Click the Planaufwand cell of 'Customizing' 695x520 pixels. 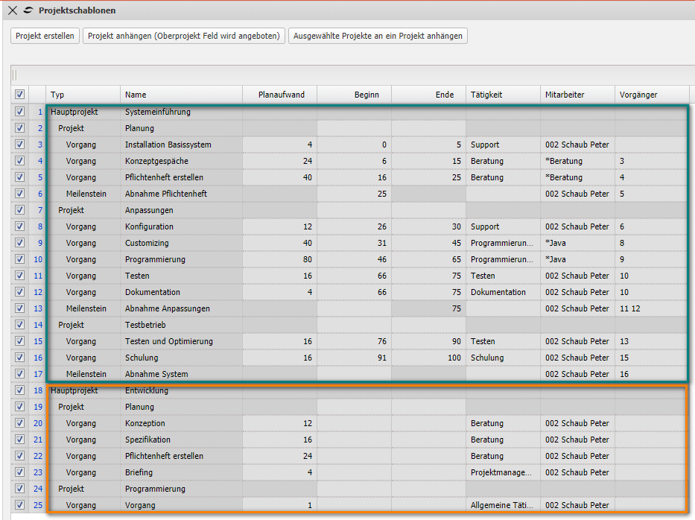tap(279, 243)
